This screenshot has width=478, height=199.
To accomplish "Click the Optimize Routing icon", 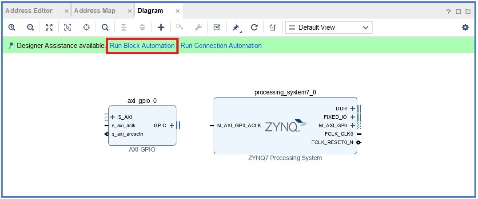I will click(273, 27).
